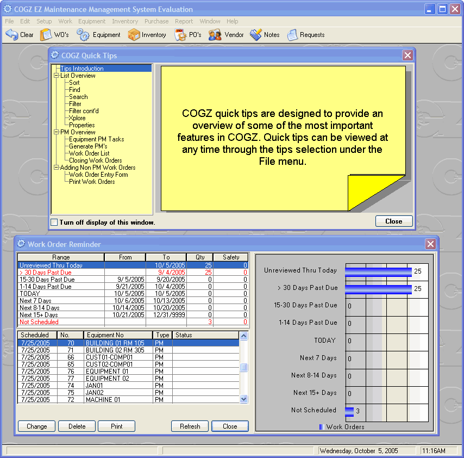
Task: Open the Inventory box toolbar icon
Action: coord(134,35)
